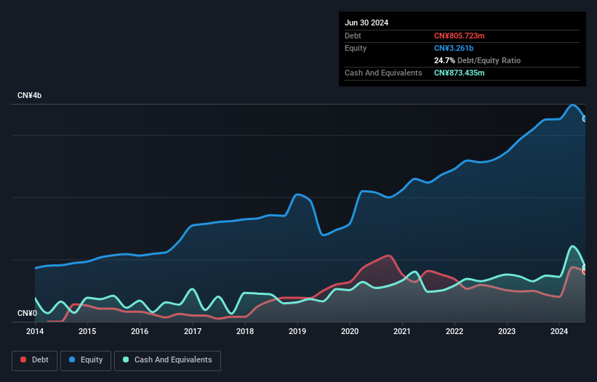Click the tooltip Debt row label
Viewport: 597px width, 382px height.
353,36
